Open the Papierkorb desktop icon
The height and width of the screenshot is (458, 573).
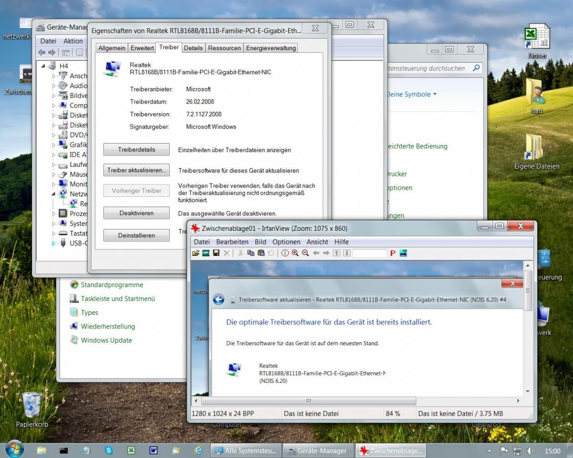pyautogui.click(x=32, y=410)
